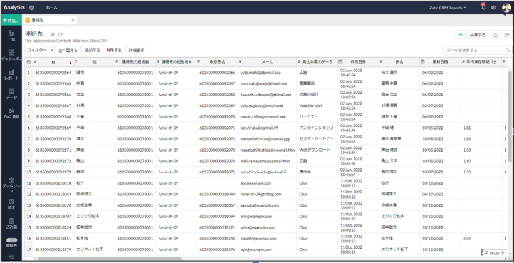The width and height of the screenshot is (514, 263).
Task: Click the refresh icon beside 連絡先 title
Action: point(61,34)
